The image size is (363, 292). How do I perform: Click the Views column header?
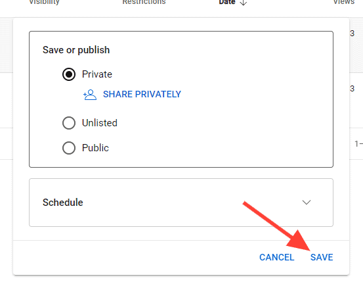tap(344, 3)
